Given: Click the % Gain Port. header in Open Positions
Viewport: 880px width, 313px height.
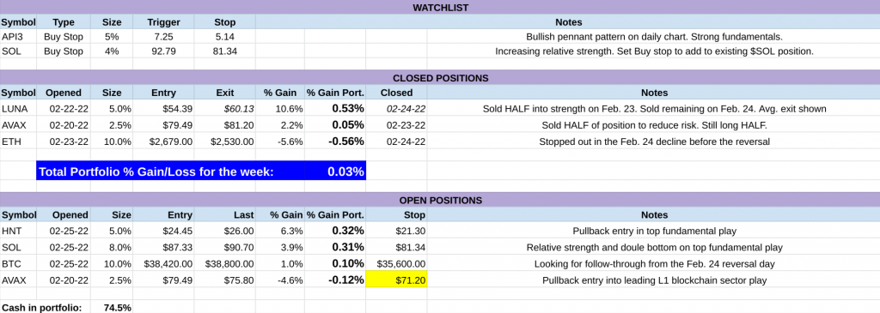Looking at the screenshot, I should [335, 215].
